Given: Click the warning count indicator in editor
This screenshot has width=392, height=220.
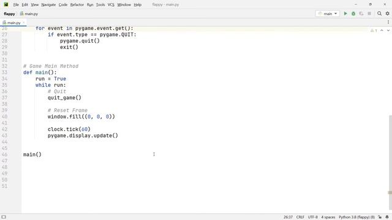Looking at the screenshot, I should coord(374,31).
